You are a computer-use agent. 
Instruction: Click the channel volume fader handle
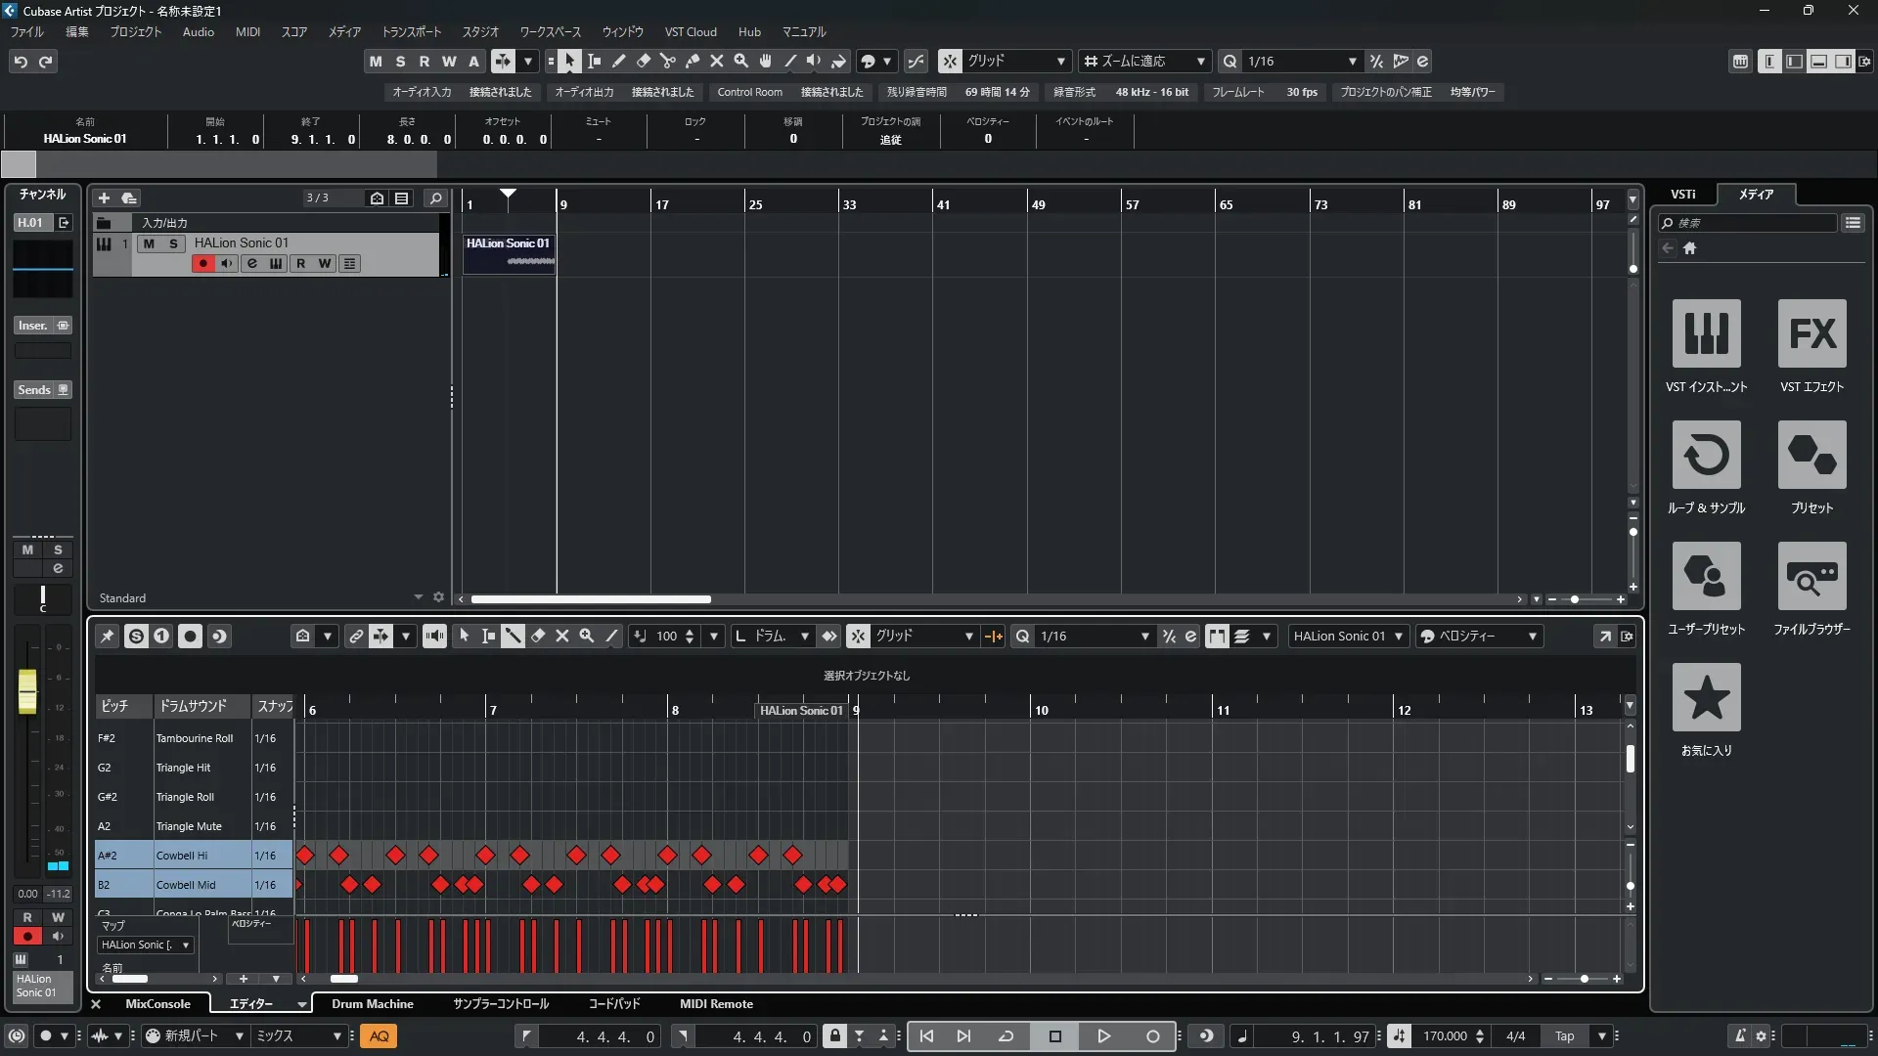click(27, 691)
